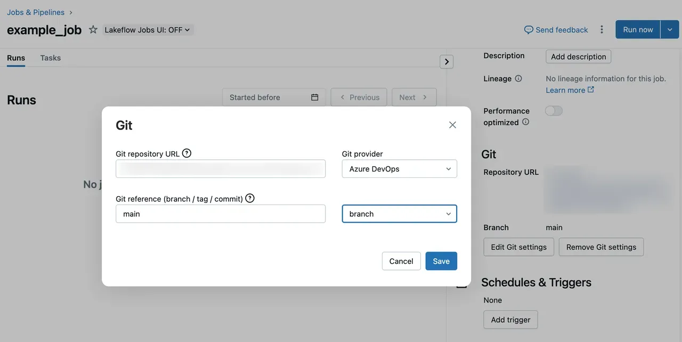Go to the Jobs & Pipelines breadcrumb
This screenshot has width=682, height=342.
pos(36,12)
